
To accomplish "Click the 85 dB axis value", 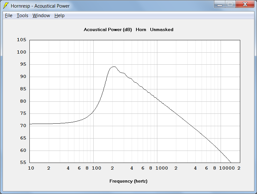I will coord(23,89).
